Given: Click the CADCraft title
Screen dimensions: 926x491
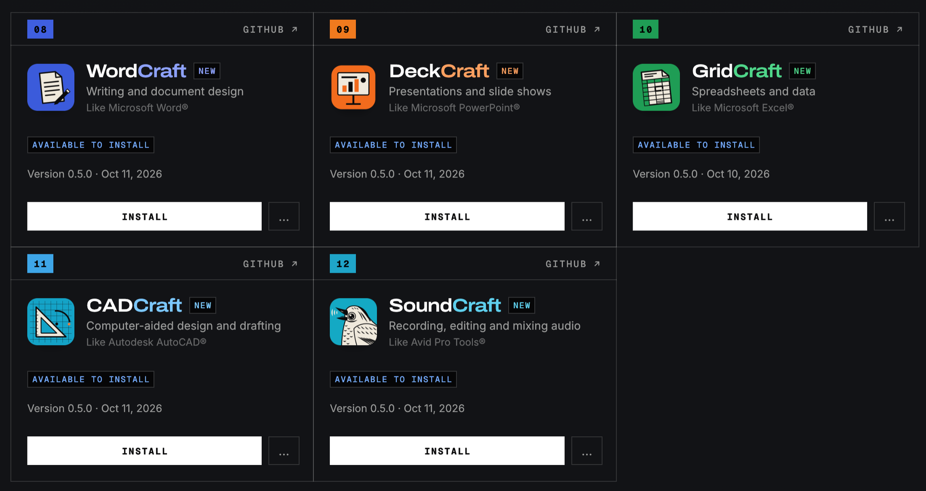Looking at the screenshot, I should click(x=134, y=305).
